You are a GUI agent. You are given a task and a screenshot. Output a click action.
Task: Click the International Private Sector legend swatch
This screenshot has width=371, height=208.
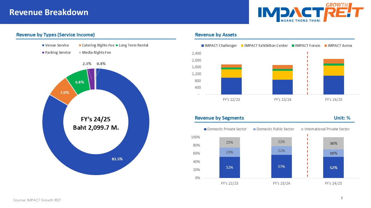[x=302, y=129]
